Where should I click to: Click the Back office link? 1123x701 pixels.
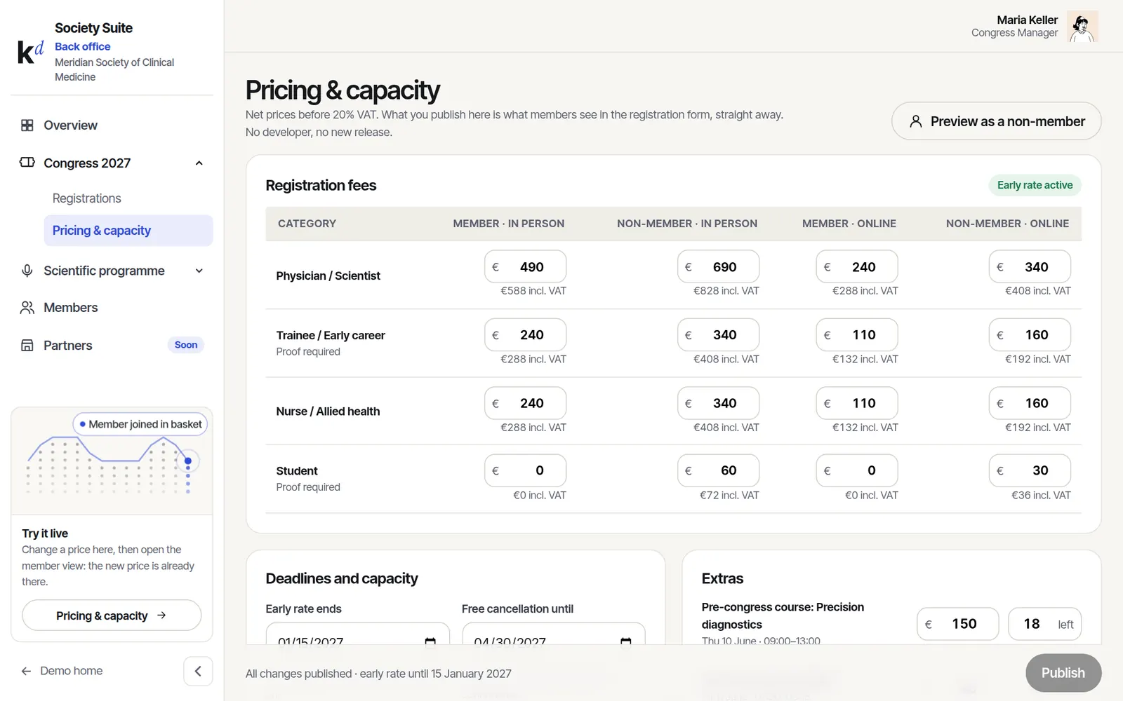[83, 46]
